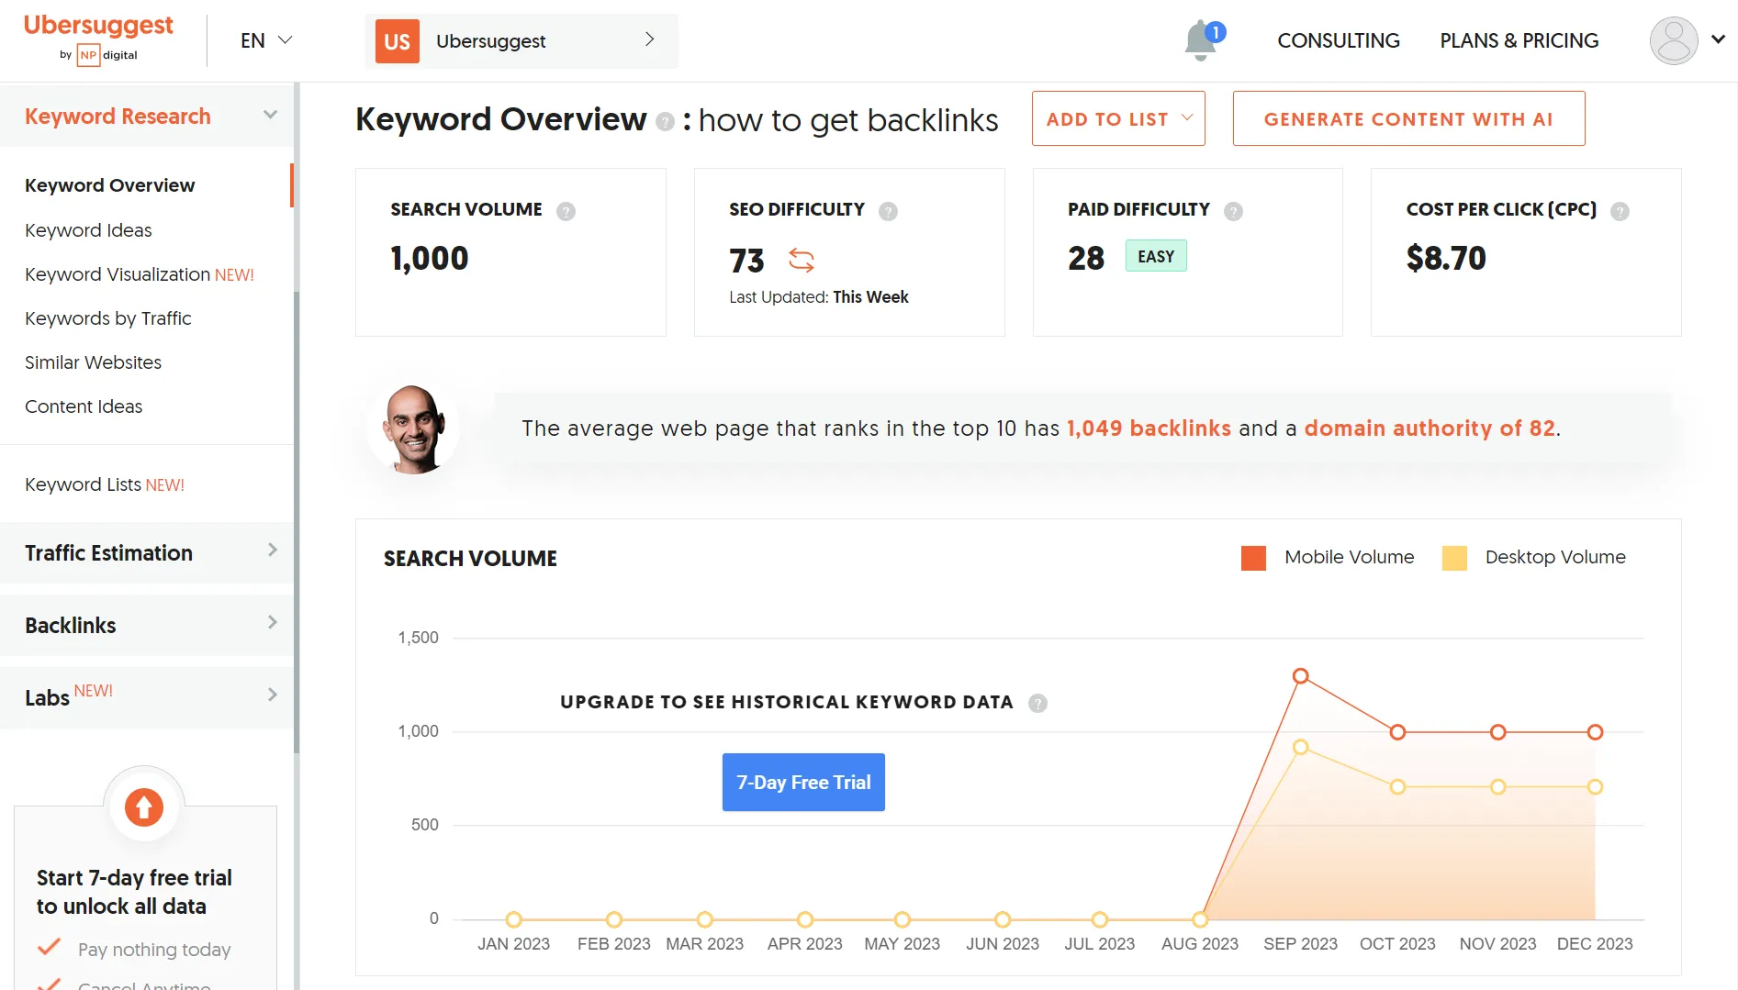
Task: Expand the Traffic Estimation section
Action: (x=147, y=552)
